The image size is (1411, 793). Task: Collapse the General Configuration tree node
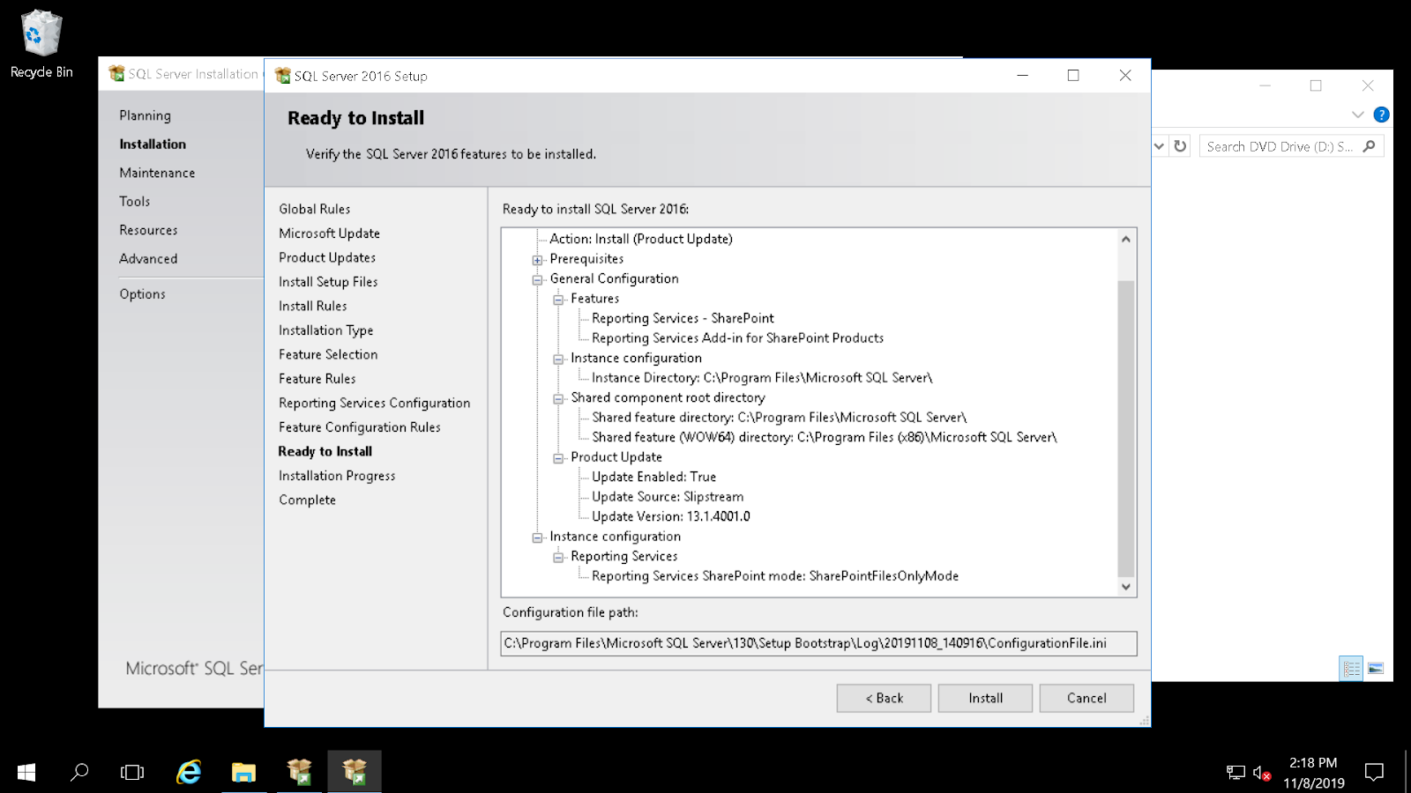coord(537,280)
